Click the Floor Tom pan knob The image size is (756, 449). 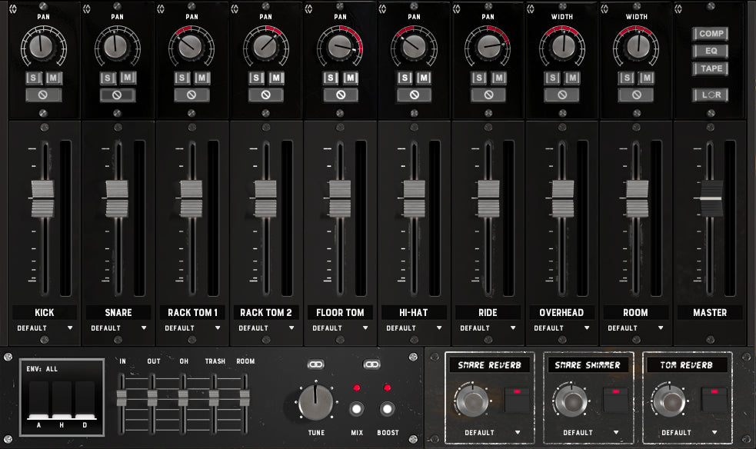click(339, 47)
